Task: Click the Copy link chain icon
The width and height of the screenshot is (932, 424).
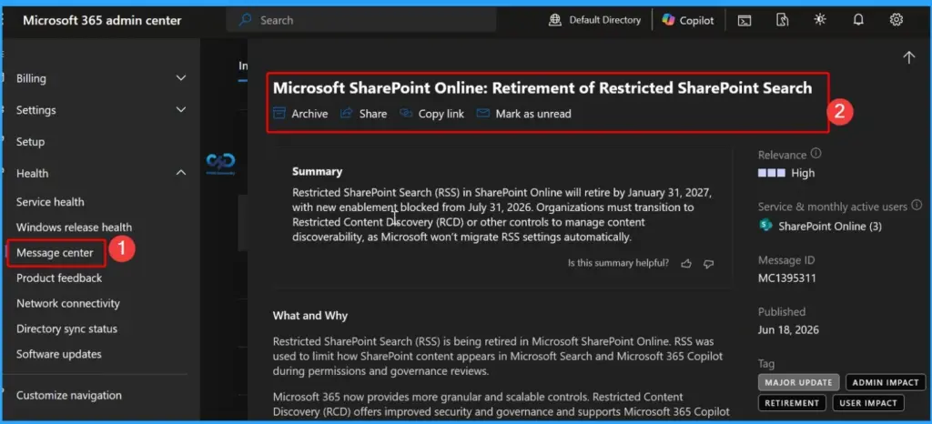Action: point(406,113)
